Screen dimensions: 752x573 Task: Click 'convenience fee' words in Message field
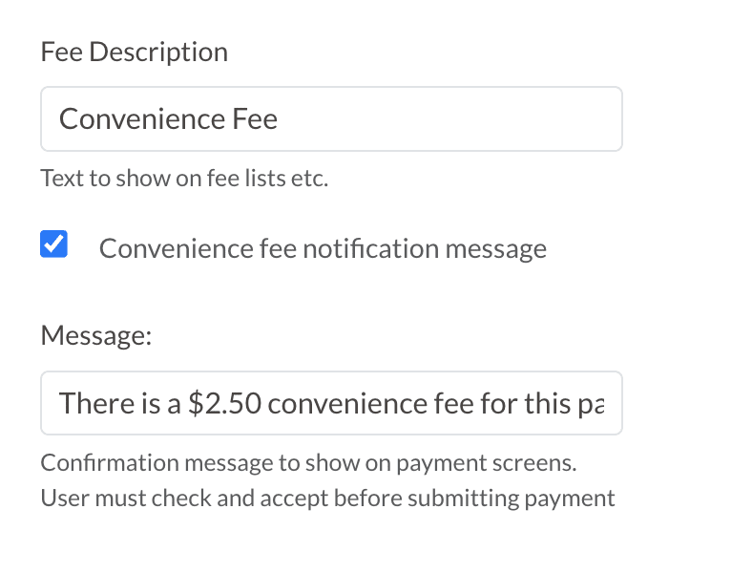pyautogui.click(x=372, y=403)
